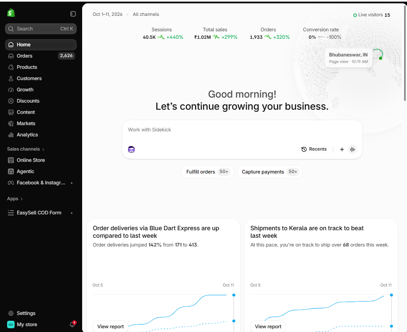Open the Oct 1–11, 2026 date range selector

point(108,14)
